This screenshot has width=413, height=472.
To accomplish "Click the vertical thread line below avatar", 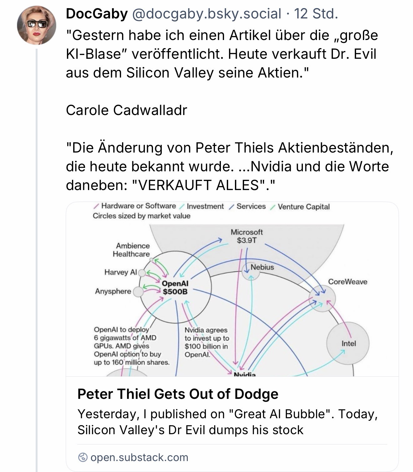I will tap(37, 250).
